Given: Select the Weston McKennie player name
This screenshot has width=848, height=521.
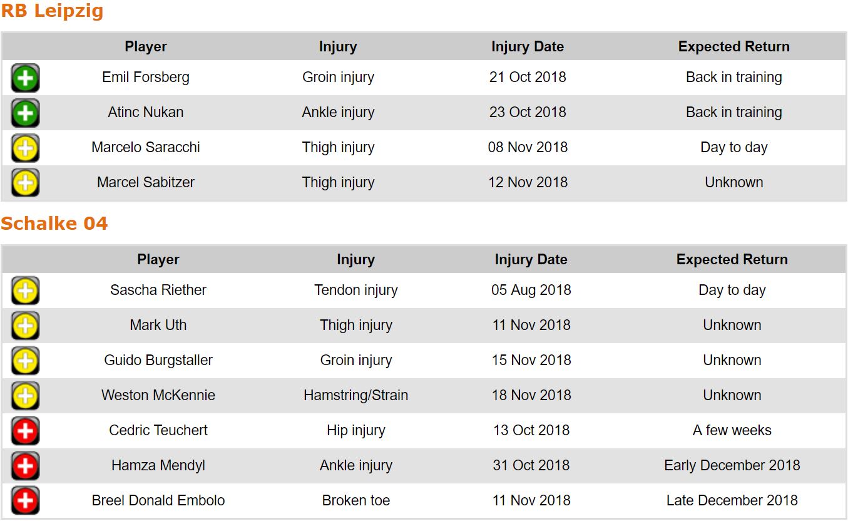Looking at the screenshot, I should (158, 396).
